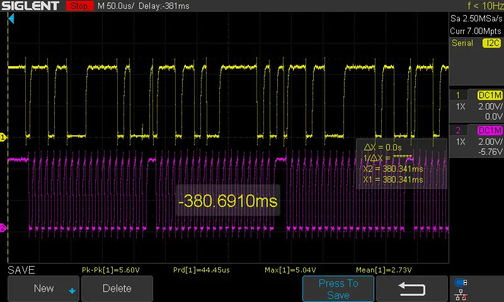Select channel 2 number indicator
Screen dimensions: 504x302
pos(458,130)
